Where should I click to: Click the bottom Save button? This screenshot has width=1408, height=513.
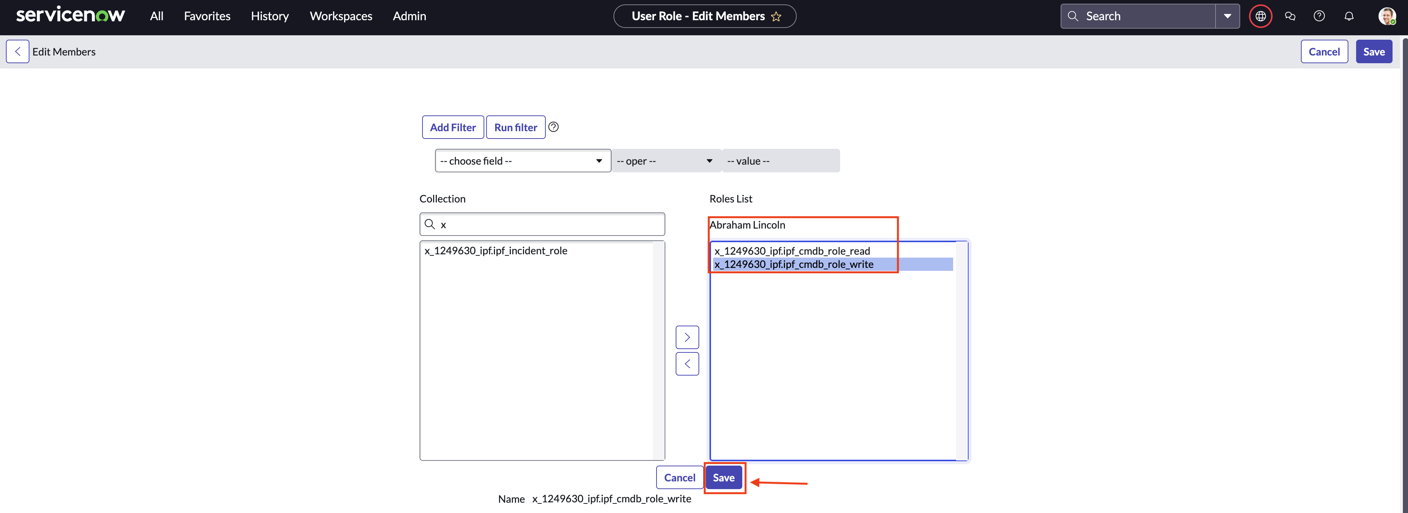(x=723, y=477)
